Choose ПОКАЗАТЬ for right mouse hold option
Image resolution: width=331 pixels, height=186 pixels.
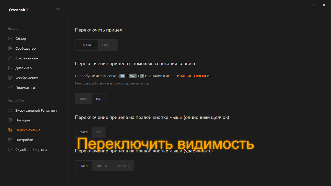pyautogui.click(x=122, y=166)
